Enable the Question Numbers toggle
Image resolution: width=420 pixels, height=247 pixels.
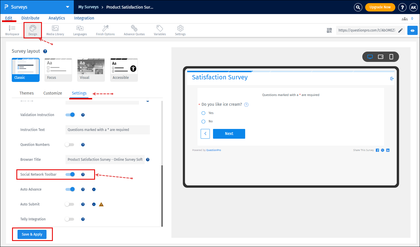(69, 144)
